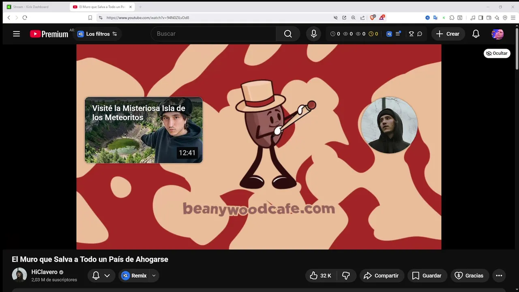The height and width of the screenshot is (292, 519).
Task: Open suggested video Isla de los Meteoritos
Action: click(144, 130)
